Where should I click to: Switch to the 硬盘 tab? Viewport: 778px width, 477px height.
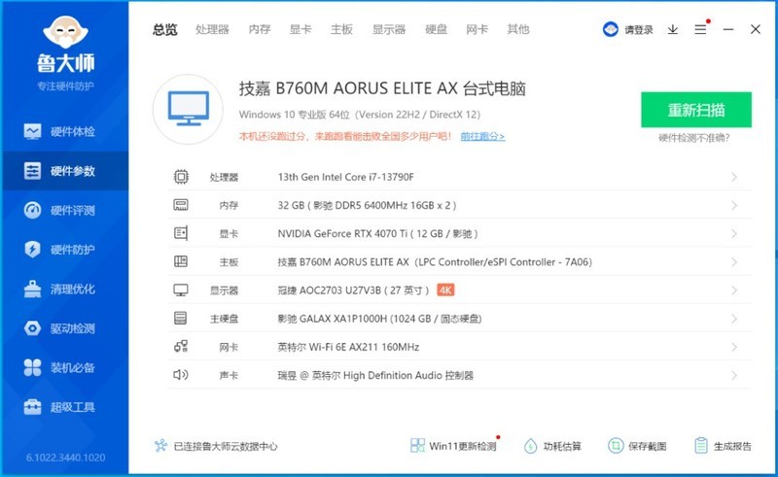436,30
